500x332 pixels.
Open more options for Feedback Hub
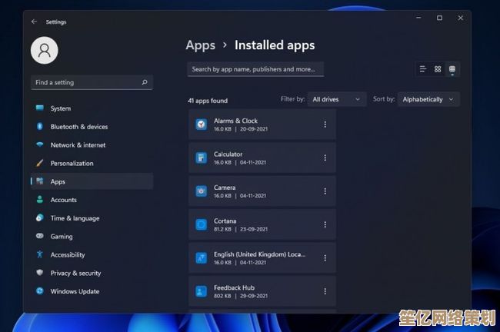pyautogui.click(x=325, y=291)
